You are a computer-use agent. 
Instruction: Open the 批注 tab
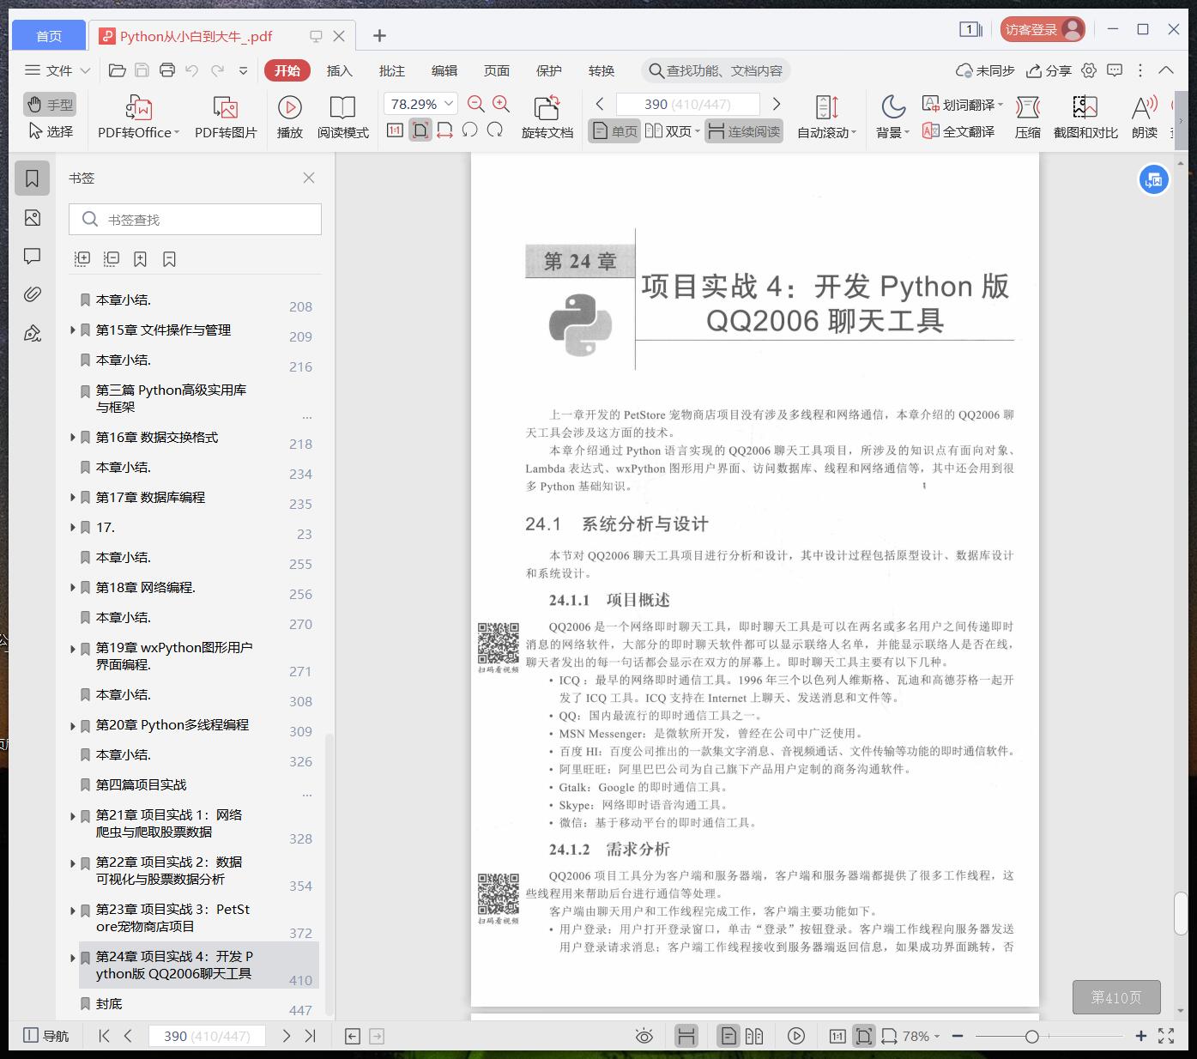pyautogui.click(x=392, y=70)
